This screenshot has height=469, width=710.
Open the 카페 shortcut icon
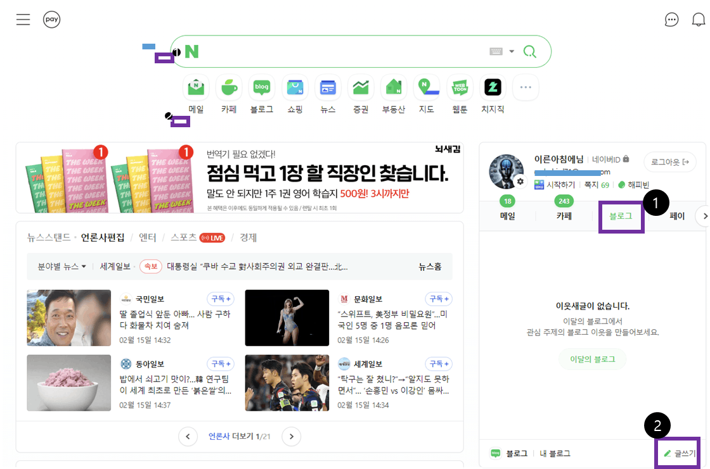point(229,88)
